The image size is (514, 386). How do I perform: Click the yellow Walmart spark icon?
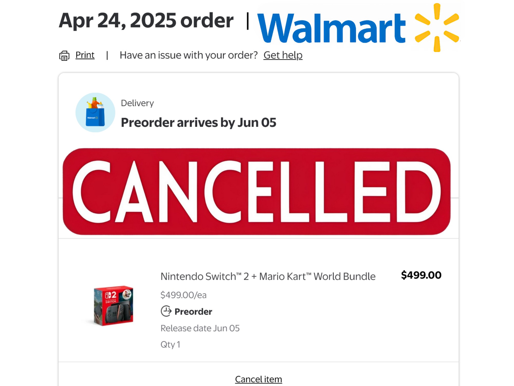(437, 27)
